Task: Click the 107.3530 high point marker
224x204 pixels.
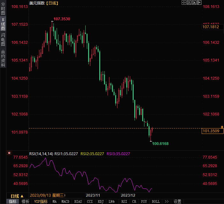Action: (52, 21)
